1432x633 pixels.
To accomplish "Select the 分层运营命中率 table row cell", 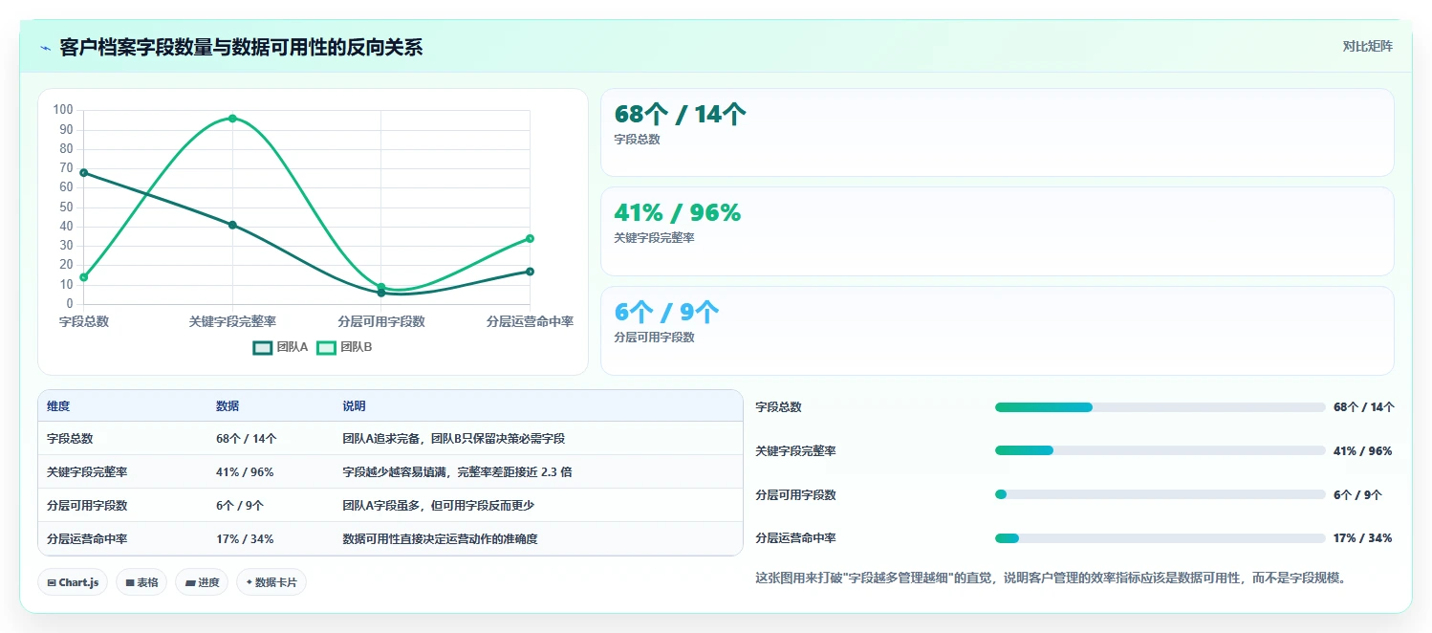I will (87, 539).
